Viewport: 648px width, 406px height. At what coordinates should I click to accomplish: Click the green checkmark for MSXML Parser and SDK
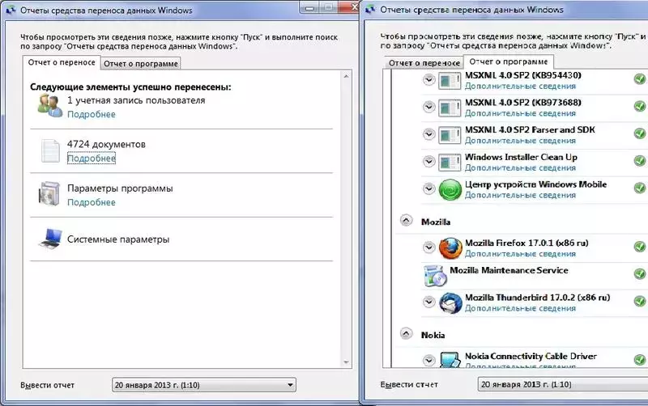[x=640, y=133]
